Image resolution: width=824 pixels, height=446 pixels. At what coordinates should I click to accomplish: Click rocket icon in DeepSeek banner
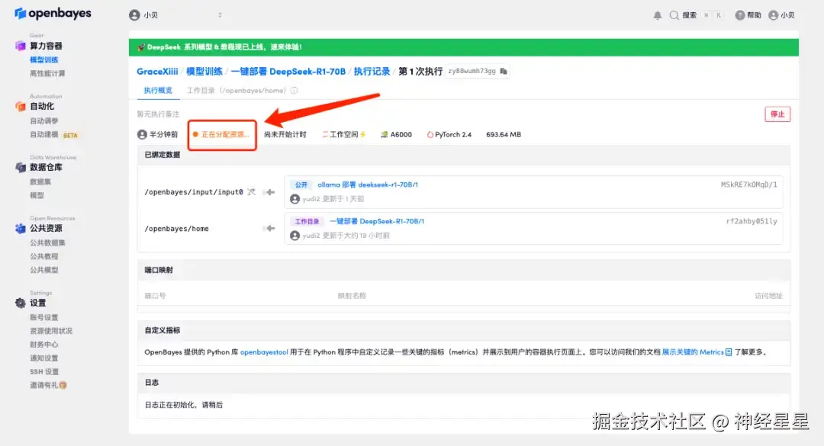click(x=141, y=47)
